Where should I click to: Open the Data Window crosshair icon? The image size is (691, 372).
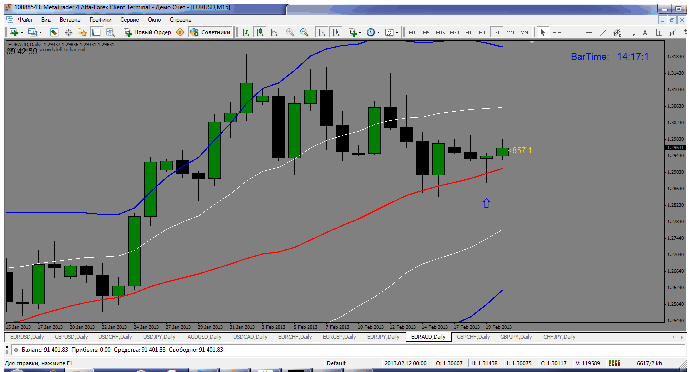coord(68,32)
